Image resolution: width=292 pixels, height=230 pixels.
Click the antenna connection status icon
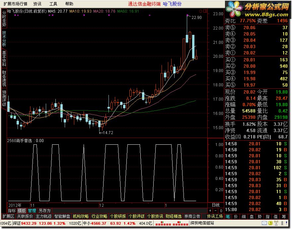[x=276, y=223]
